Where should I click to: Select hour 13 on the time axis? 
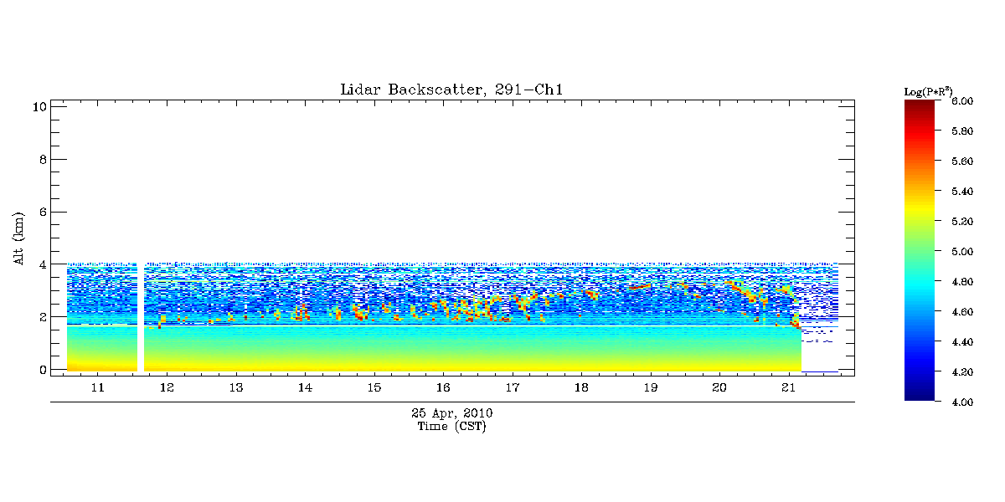[236, 387]
